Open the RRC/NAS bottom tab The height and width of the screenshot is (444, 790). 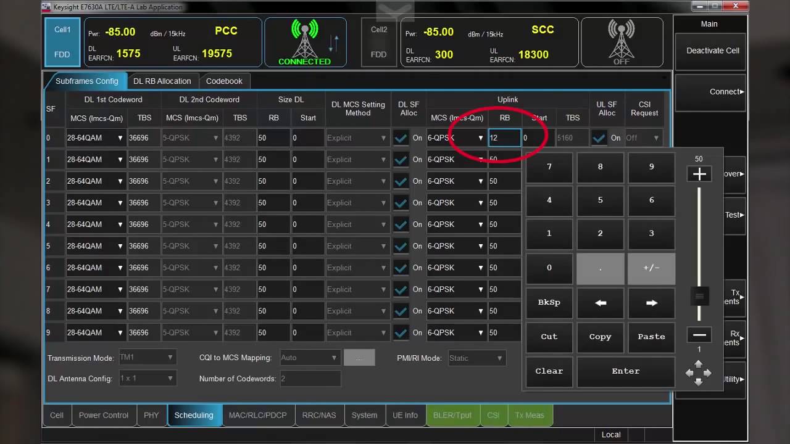click(x=319, y=415)
